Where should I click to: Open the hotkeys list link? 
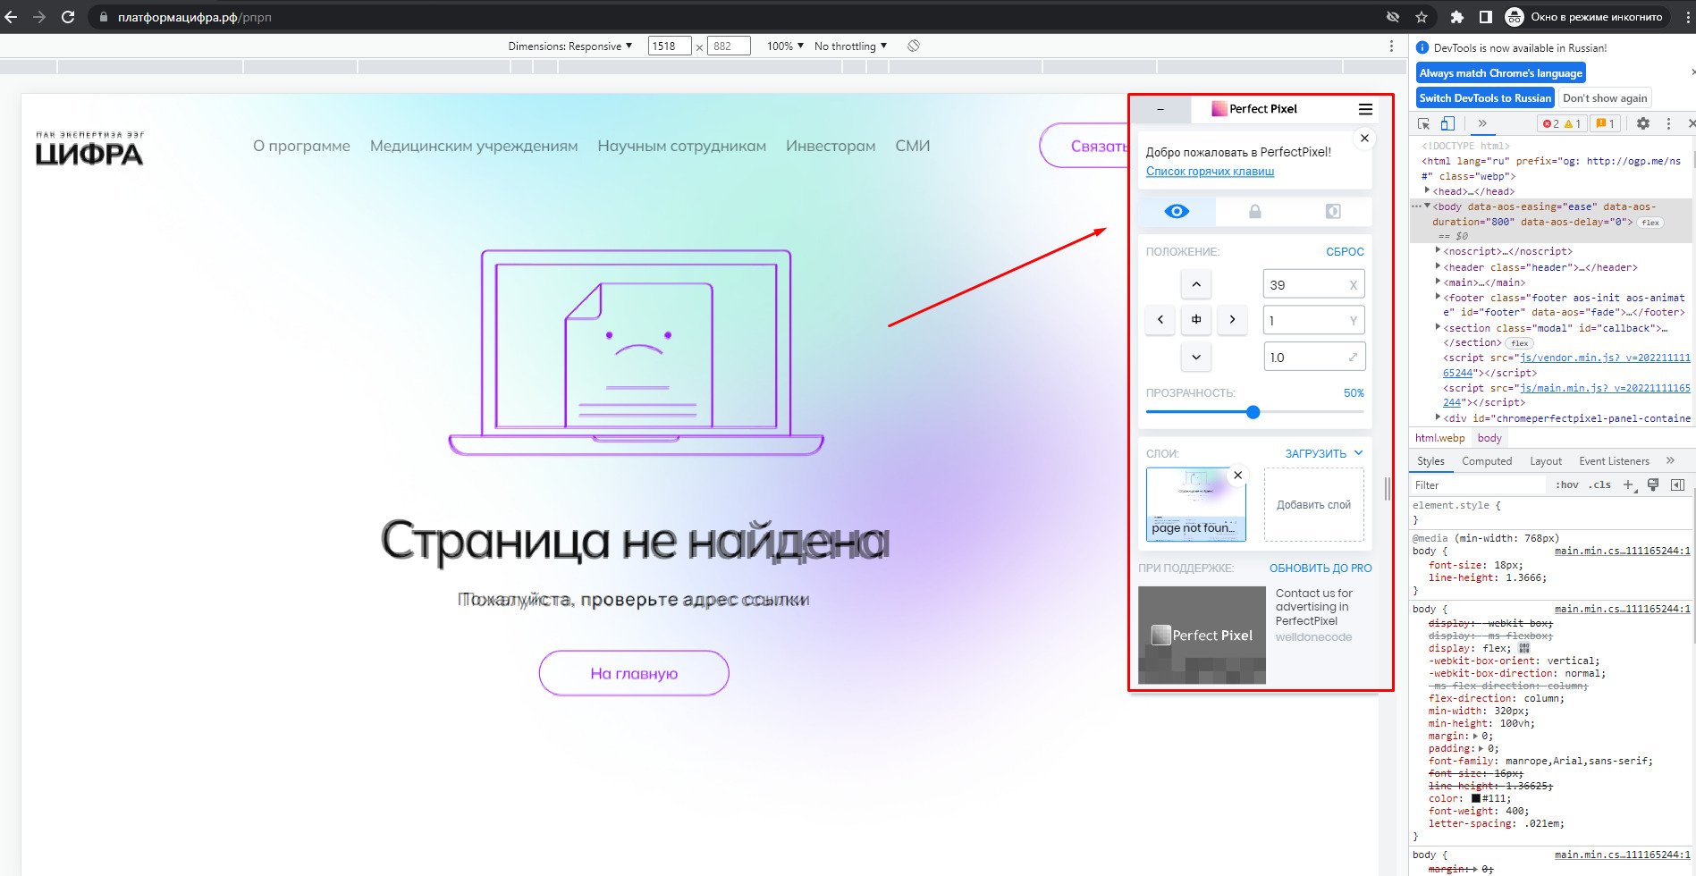pos(1210,171)
